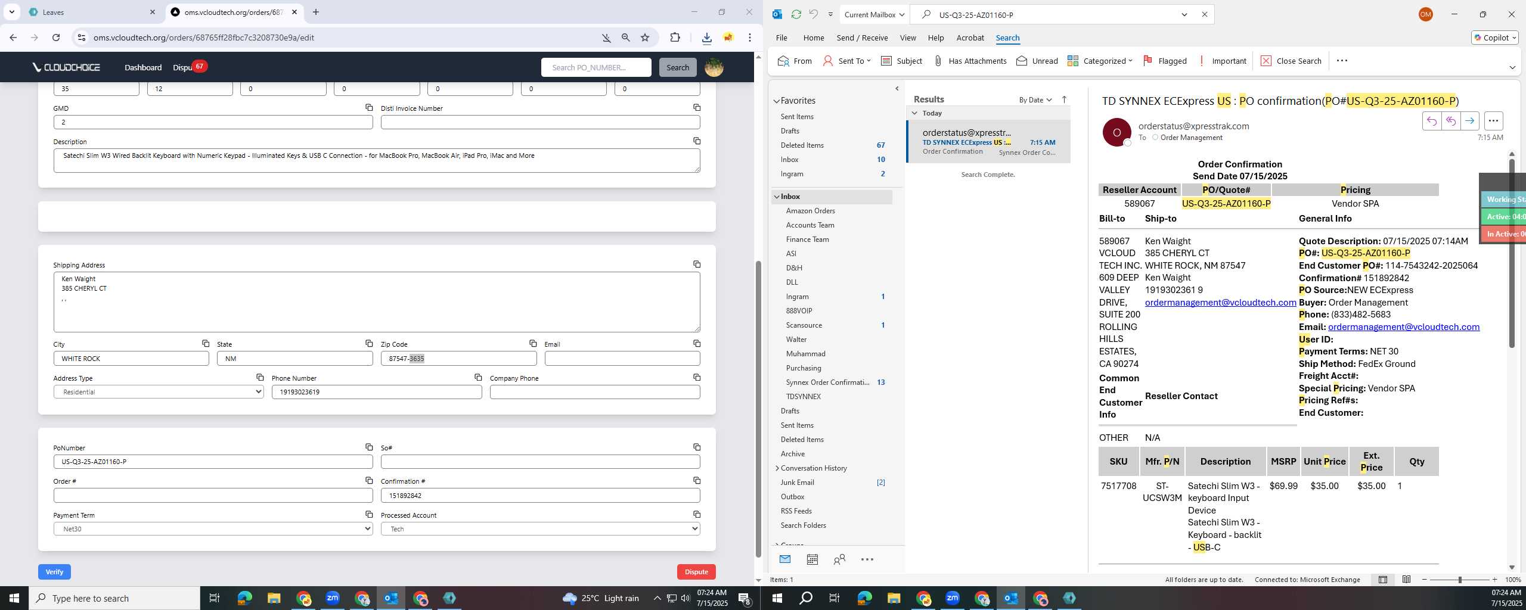Viewport: 1526px width, 610px height.
Task: Adjust the Outlook zoom slider
Action: (x=1460, y=580)
